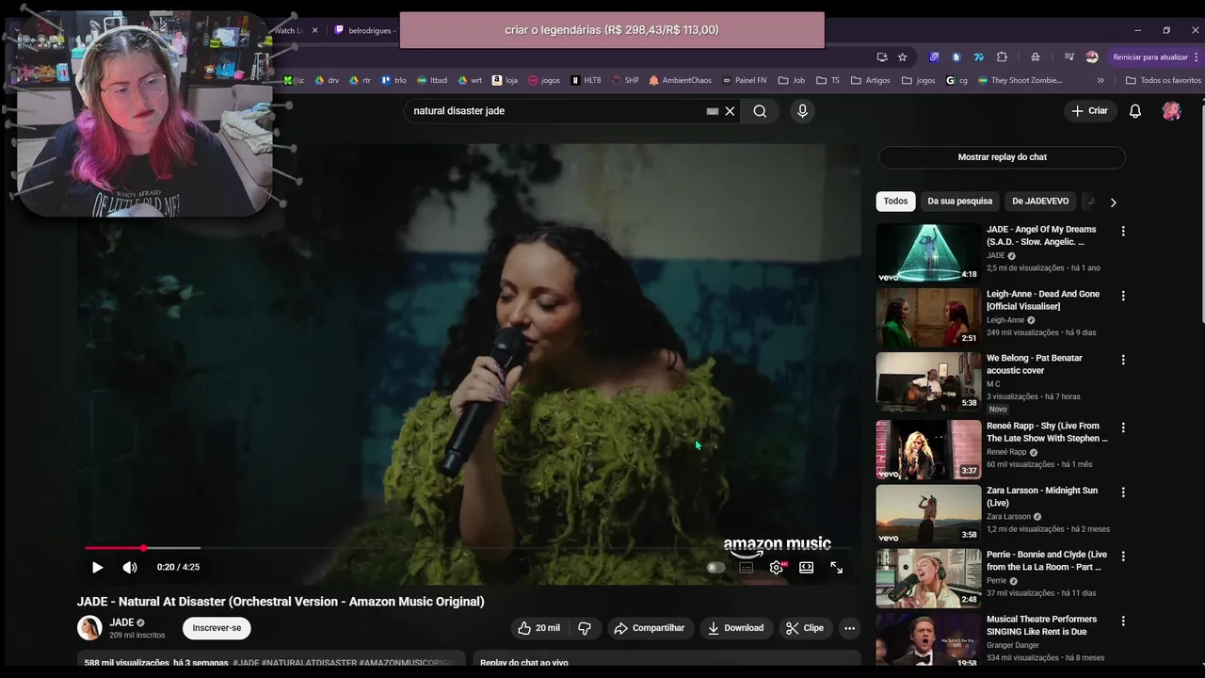Play the video
The width and height of the screenshot is (1205, 678).
(x=97, y=567)
